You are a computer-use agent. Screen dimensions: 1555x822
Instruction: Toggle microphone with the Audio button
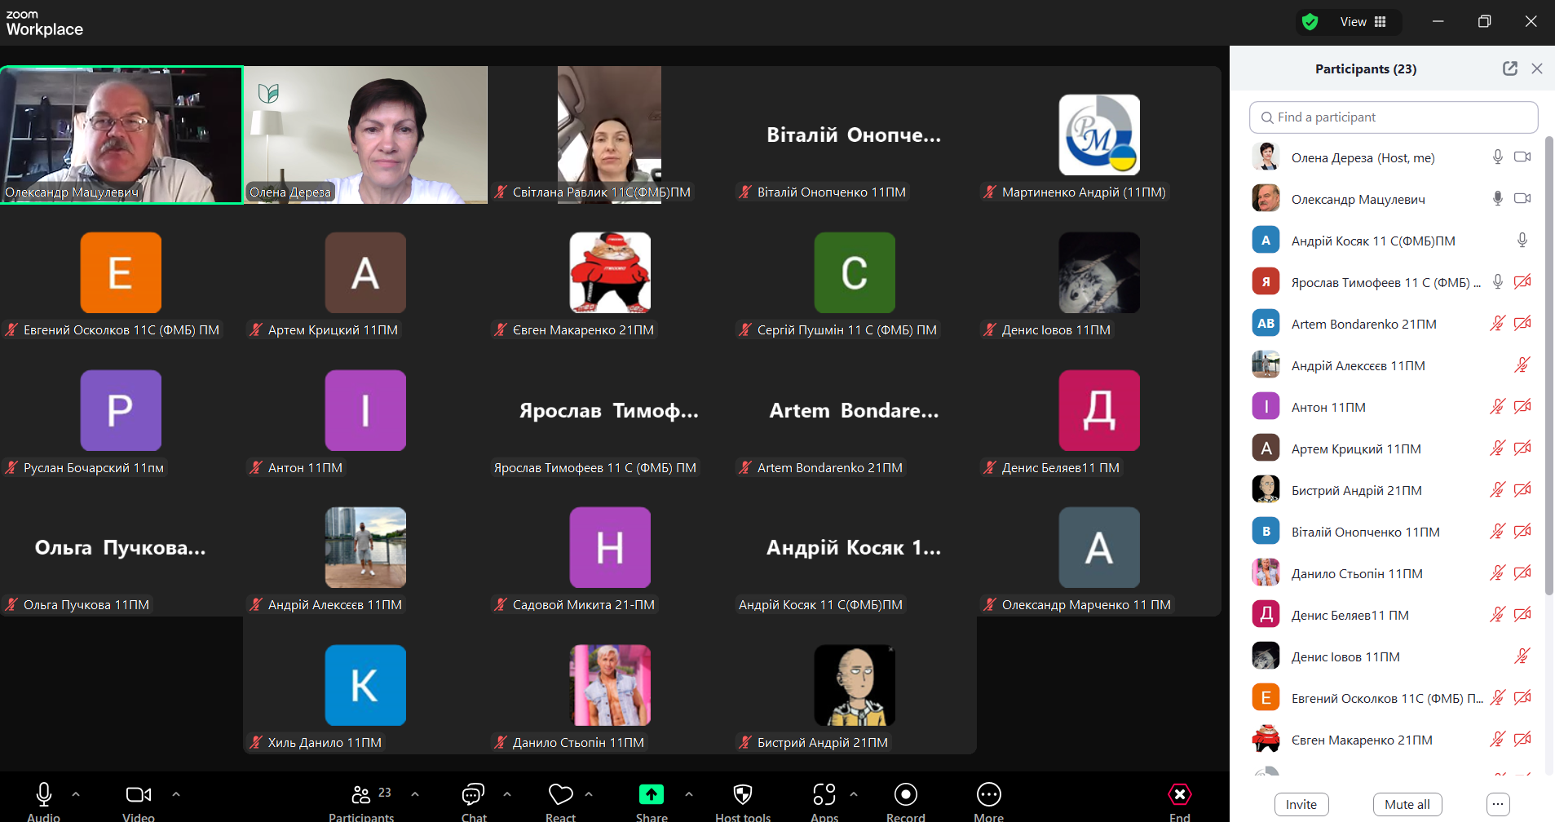coord(44,795)
